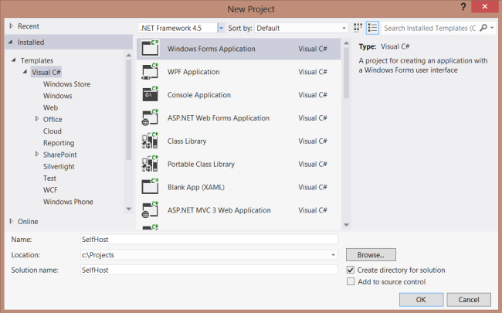Click the Name text field
Viewport: 502px width, 313px height.
pos(209,240)
